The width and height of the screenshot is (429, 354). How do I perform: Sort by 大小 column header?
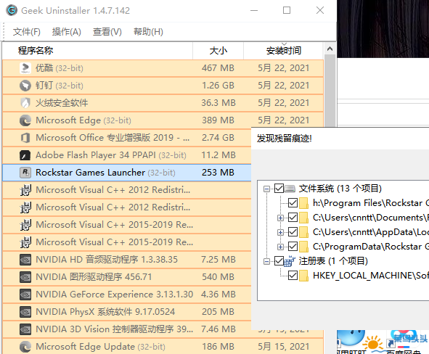pos(218,51)
